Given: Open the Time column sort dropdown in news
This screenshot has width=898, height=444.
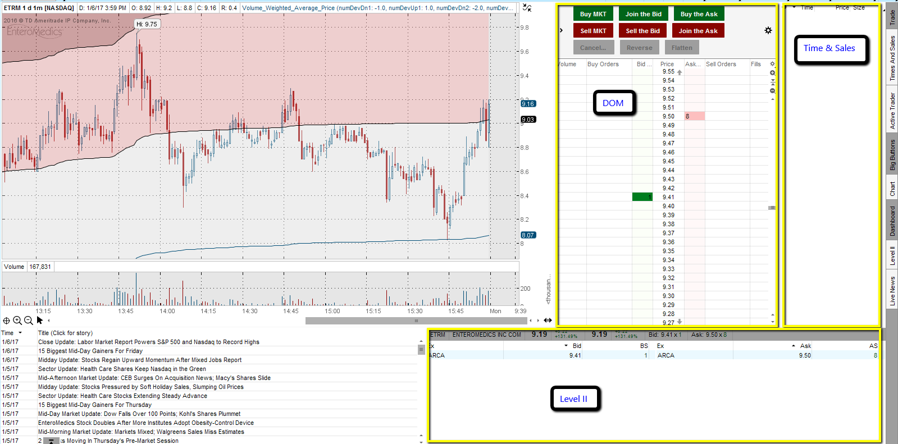Looking at the screenshot, I should [20, 333].
